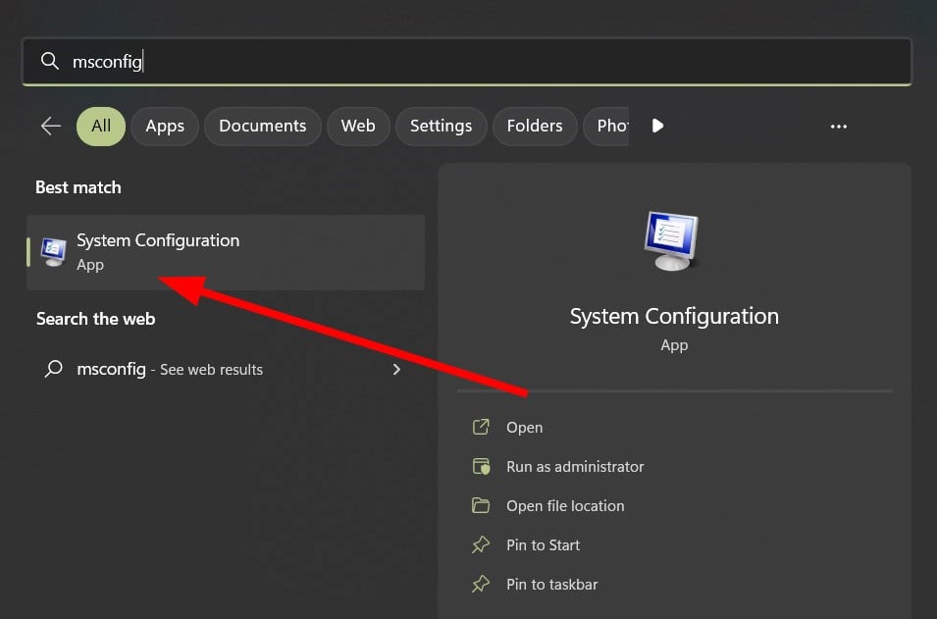Click the App label under preview title

point(674,345)
